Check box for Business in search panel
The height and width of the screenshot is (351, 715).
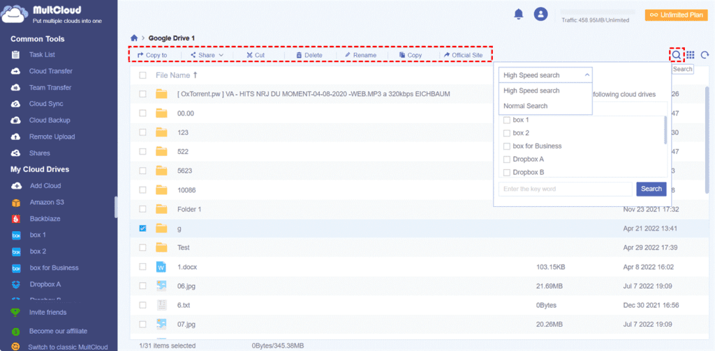coord(506,146)
